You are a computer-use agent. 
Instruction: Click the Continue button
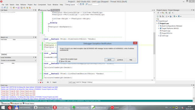(x=120, y=60)
